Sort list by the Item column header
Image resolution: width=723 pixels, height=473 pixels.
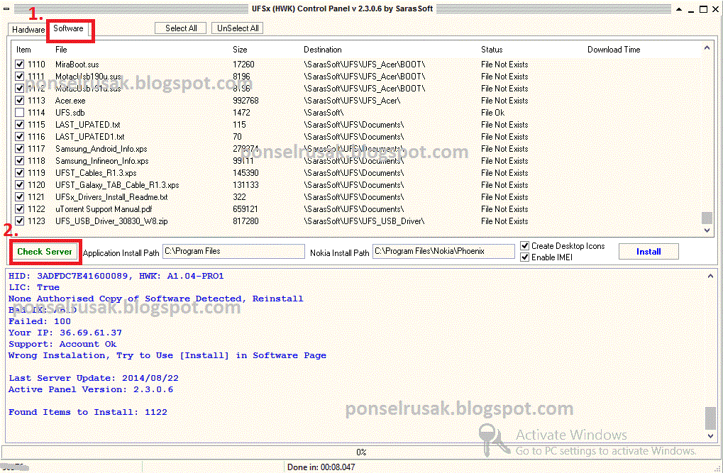tap(23, 50)
